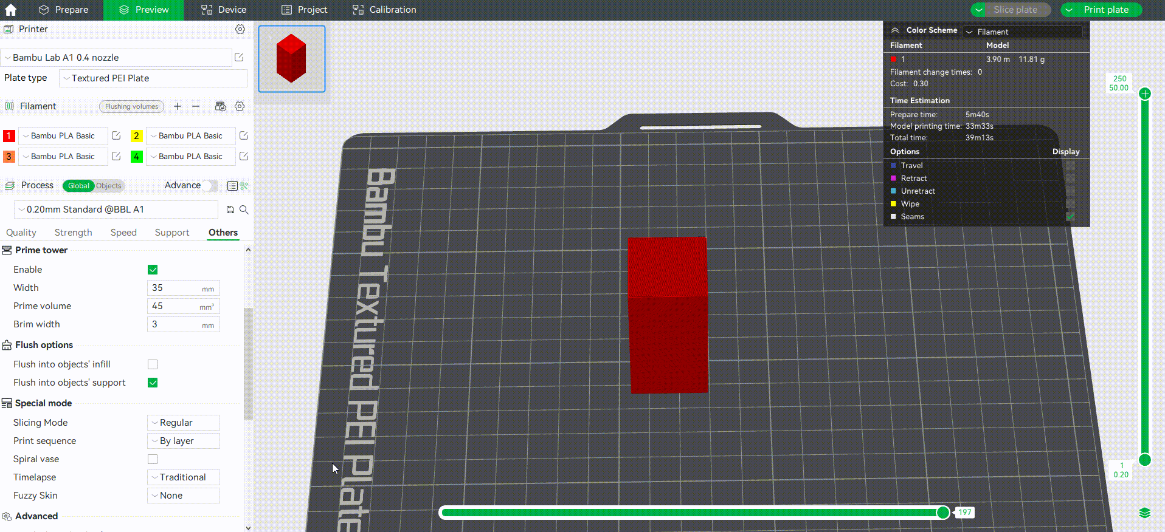Edit the Bambu Lab A1 printer preset
The width and height of the screenshot is (1165, 532).
239,57
